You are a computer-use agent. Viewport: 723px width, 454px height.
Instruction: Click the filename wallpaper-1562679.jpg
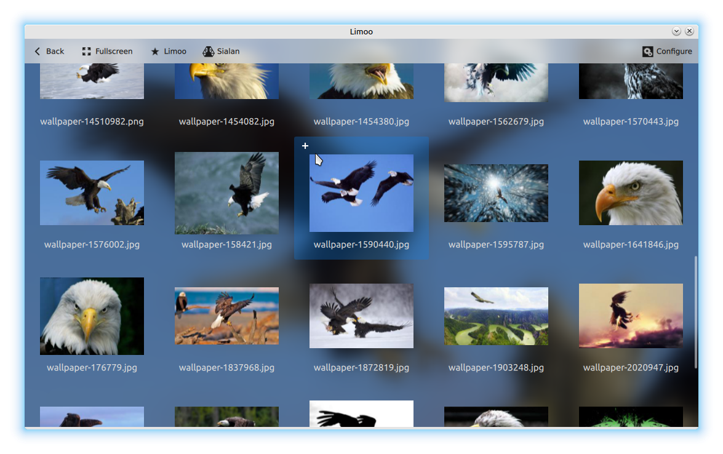pyautogui.click(x=496, y=122)
